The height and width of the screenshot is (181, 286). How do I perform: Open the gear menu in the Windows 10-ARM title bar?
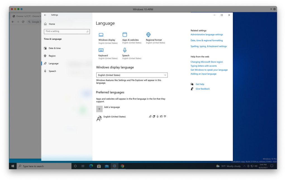(x=275, y=9)
